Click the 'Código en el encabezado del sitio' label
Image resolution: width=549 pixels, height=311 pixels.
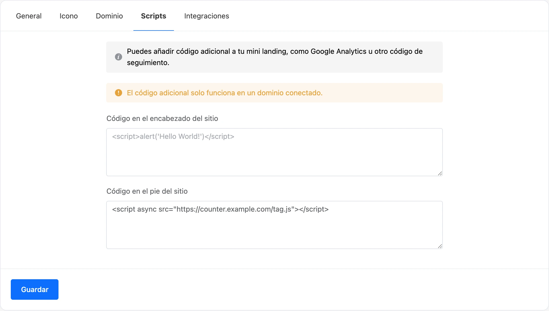(162, 118)
